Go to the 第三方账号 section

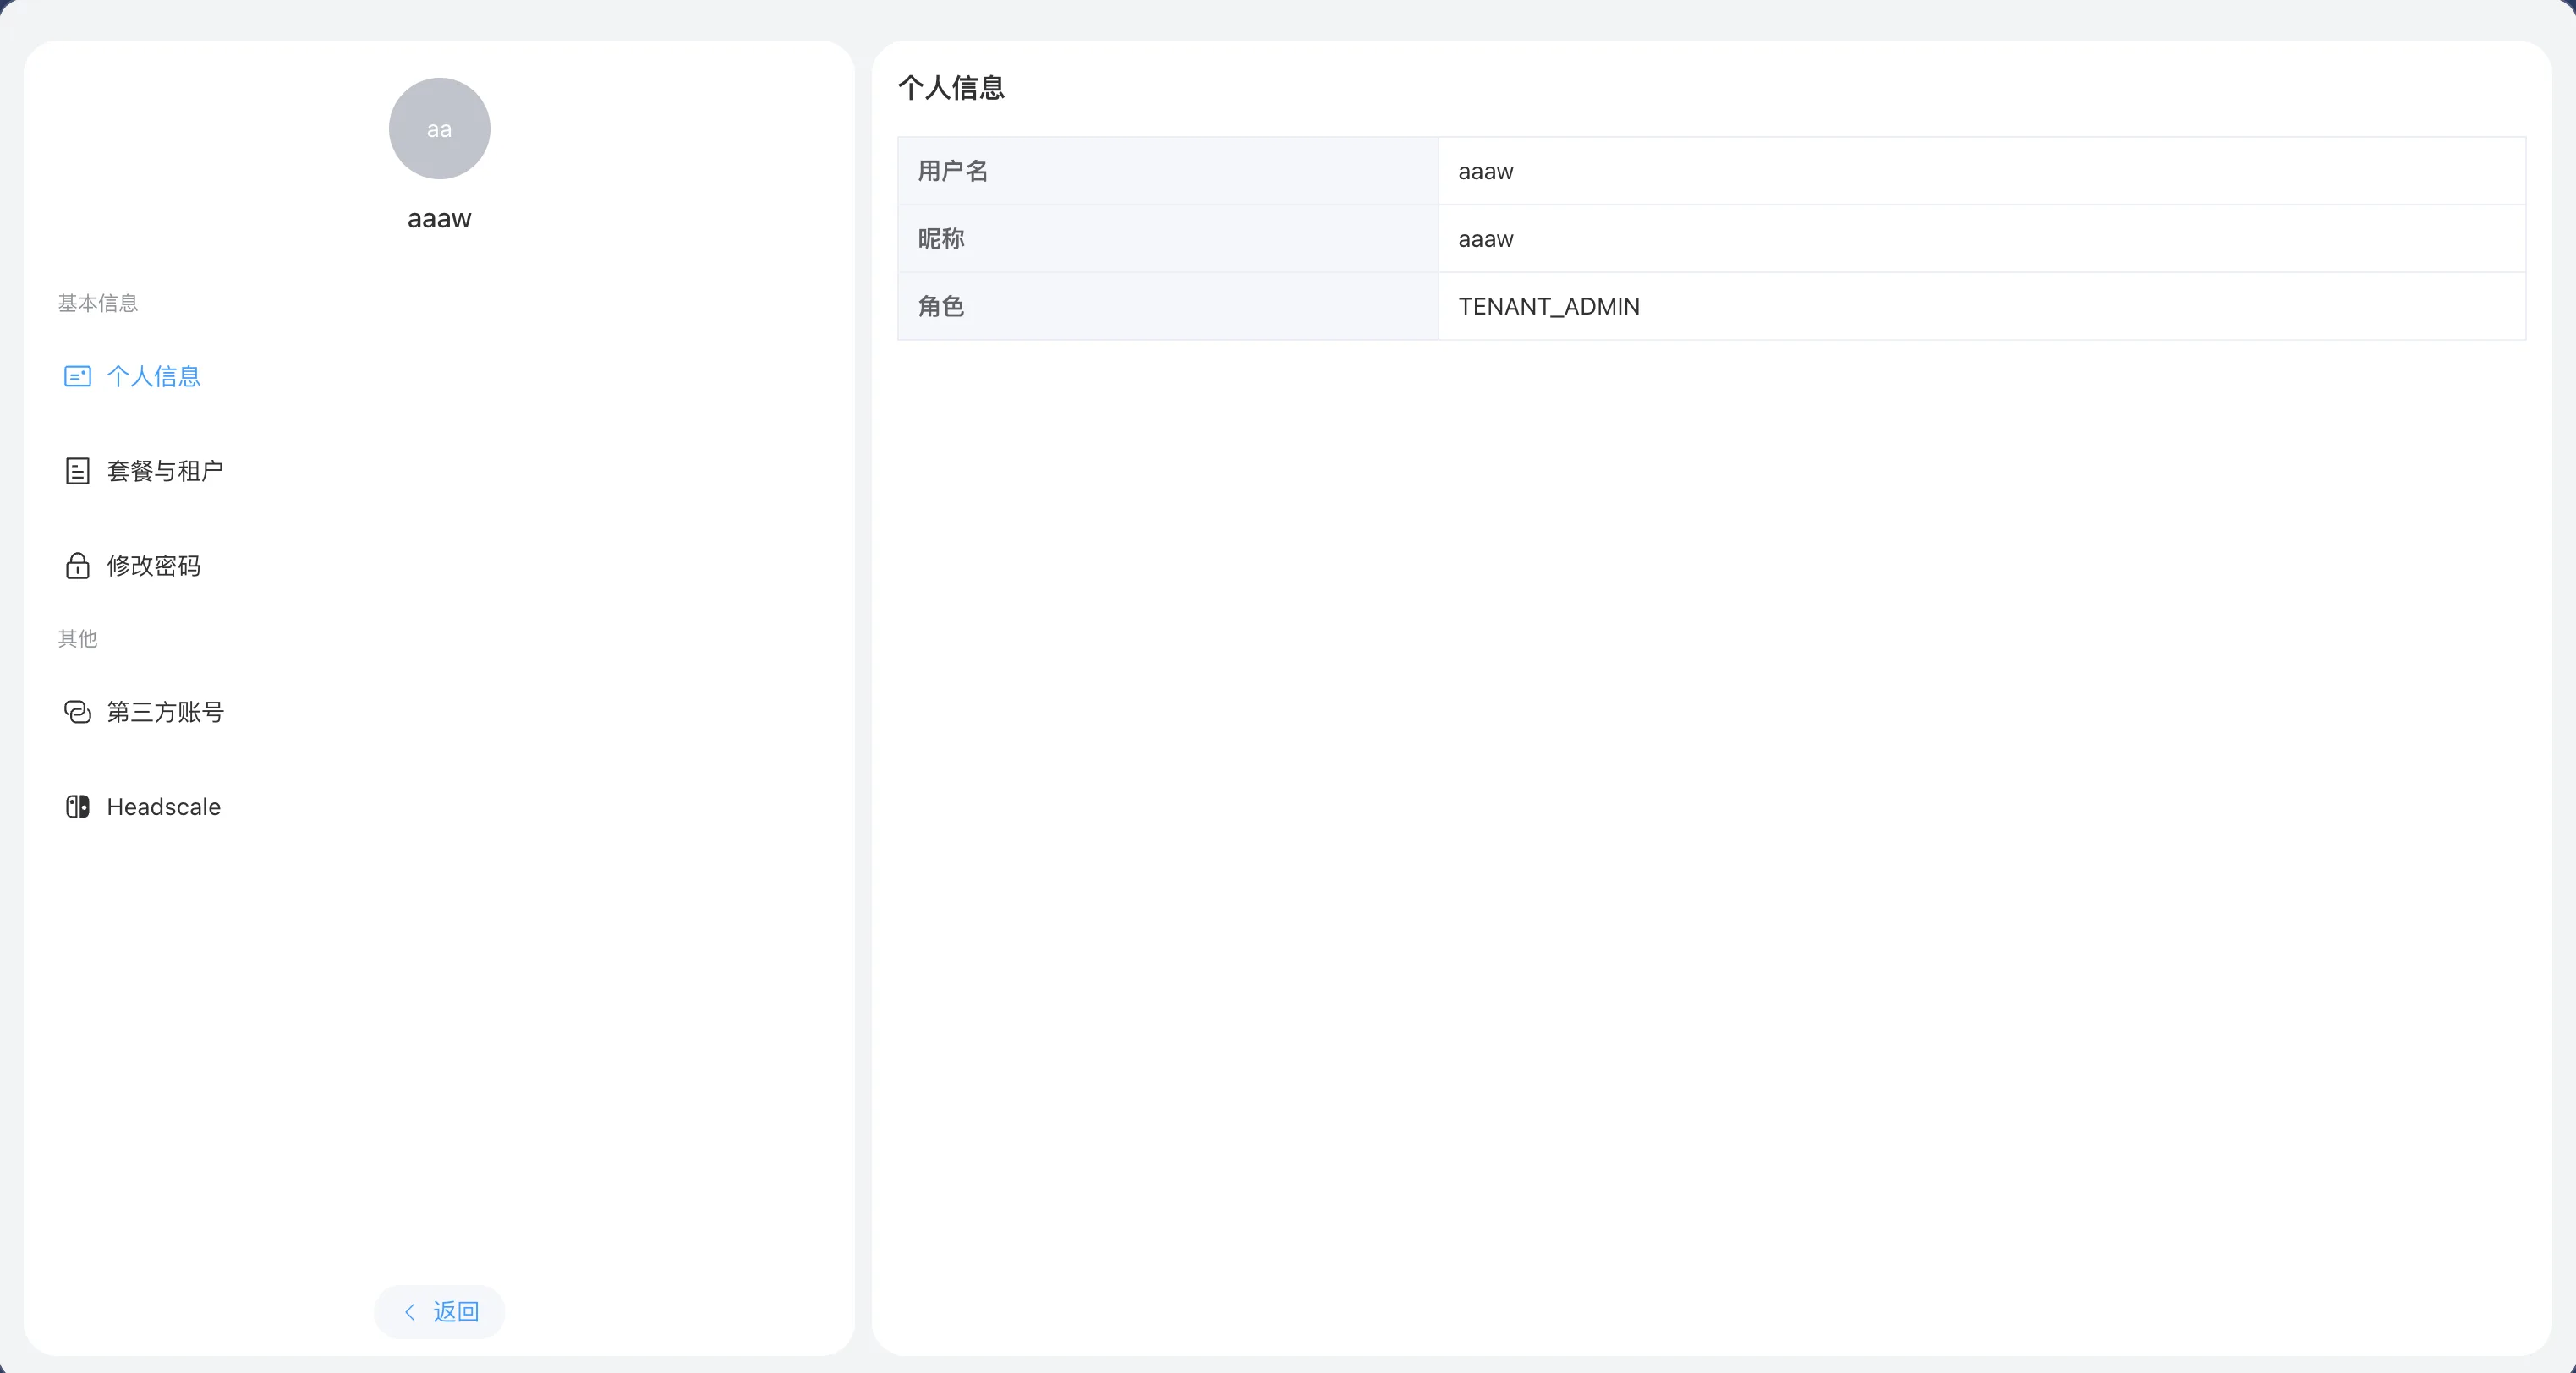point(165,712)
